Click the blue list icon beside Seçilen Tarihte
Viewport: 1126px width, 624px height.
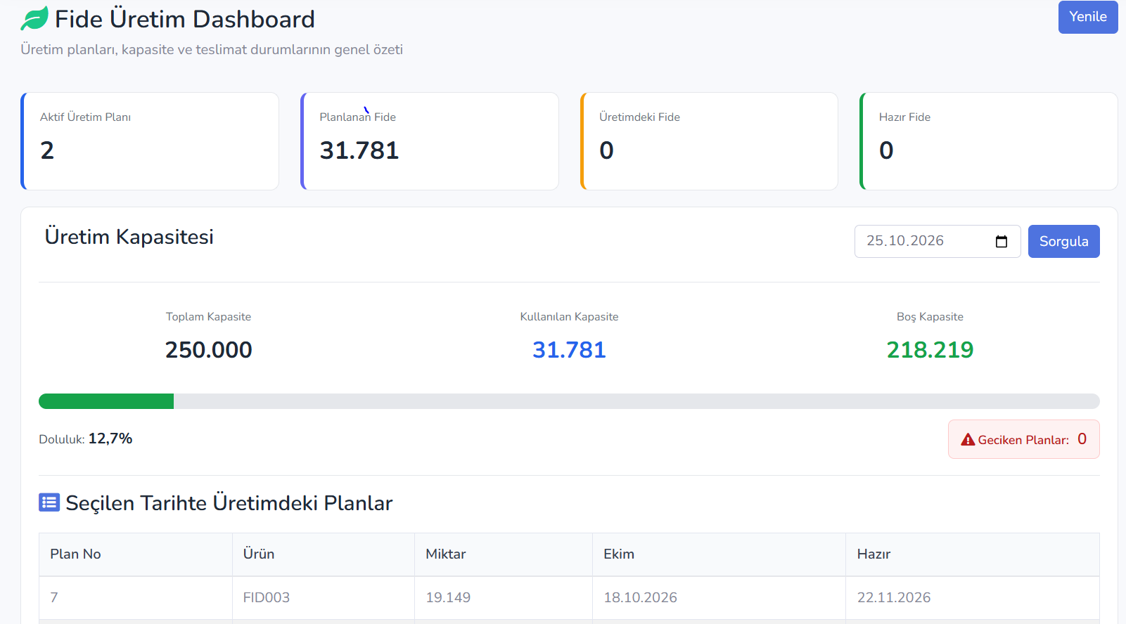click(49, 502)
